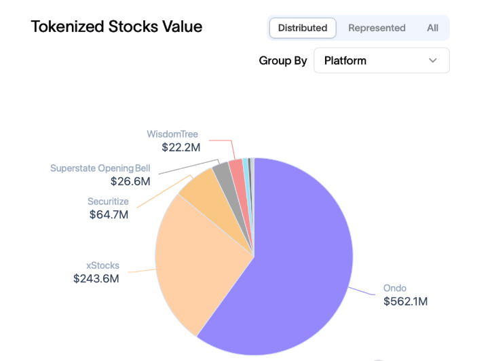Toggle the All view option
490x361 pixels.
(432, 28)
